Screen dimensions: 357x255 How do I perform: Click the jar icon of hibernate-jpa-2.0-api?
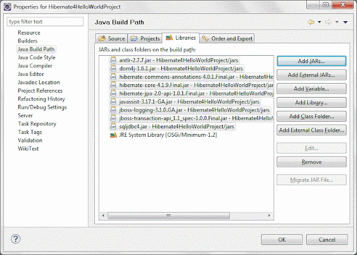[113, 93]
